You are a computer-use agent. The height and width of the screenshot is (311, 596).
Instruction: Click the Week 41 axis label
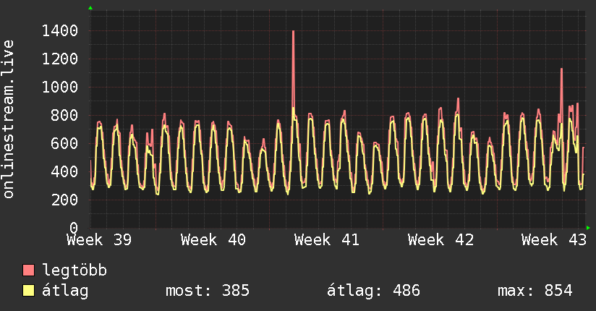(326, 240)
